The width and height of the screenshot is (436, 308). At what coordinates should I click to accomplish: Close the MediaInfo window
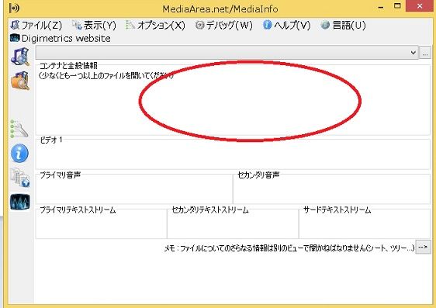click(x=420, y=6)
